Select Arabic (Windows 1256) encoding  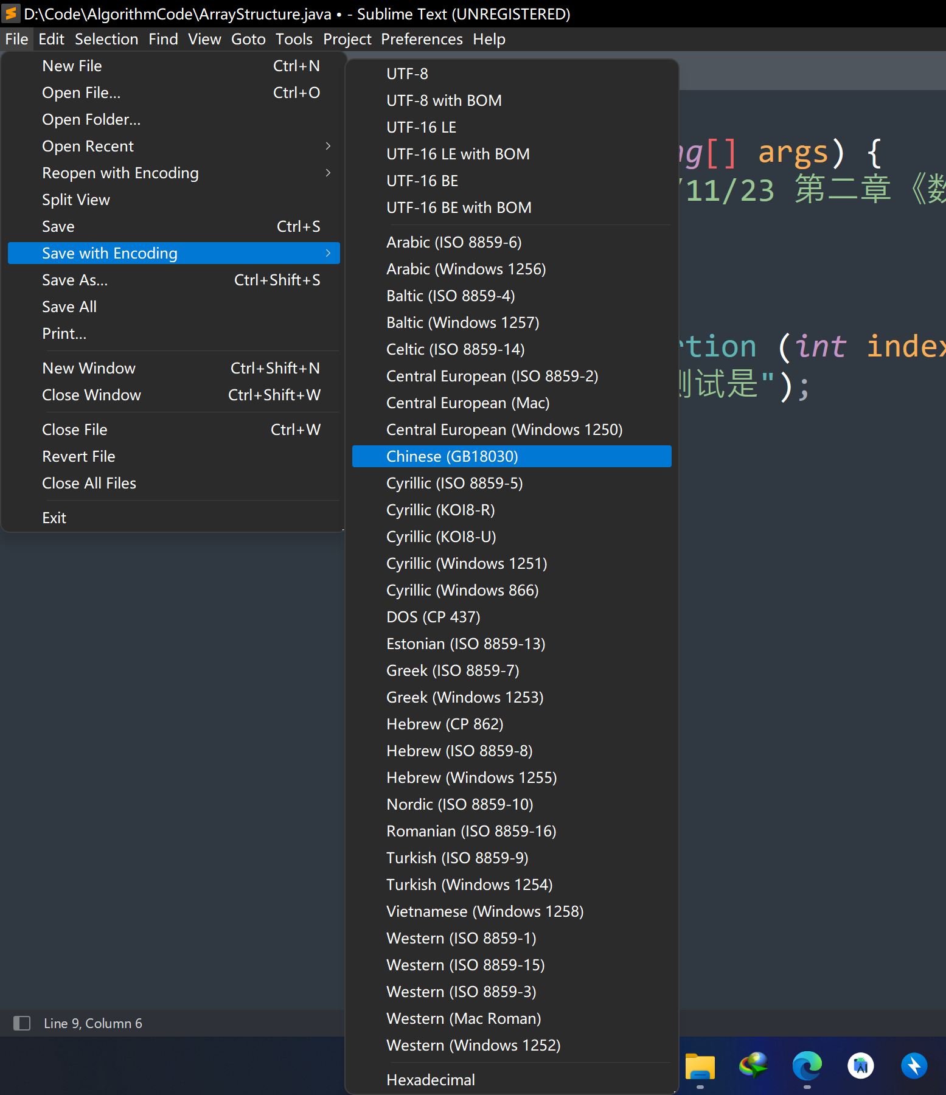512,269
